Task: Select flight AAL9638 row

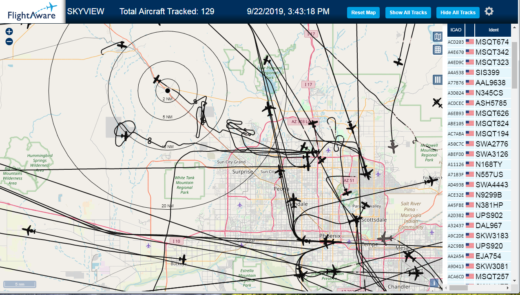Action: (x=479, y=82)
